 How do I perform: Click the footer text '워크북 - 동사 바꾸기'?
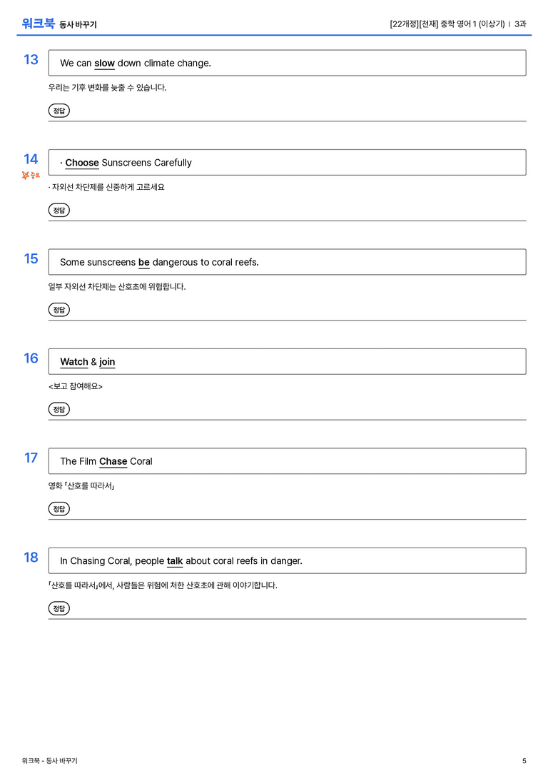click(49, 761)
